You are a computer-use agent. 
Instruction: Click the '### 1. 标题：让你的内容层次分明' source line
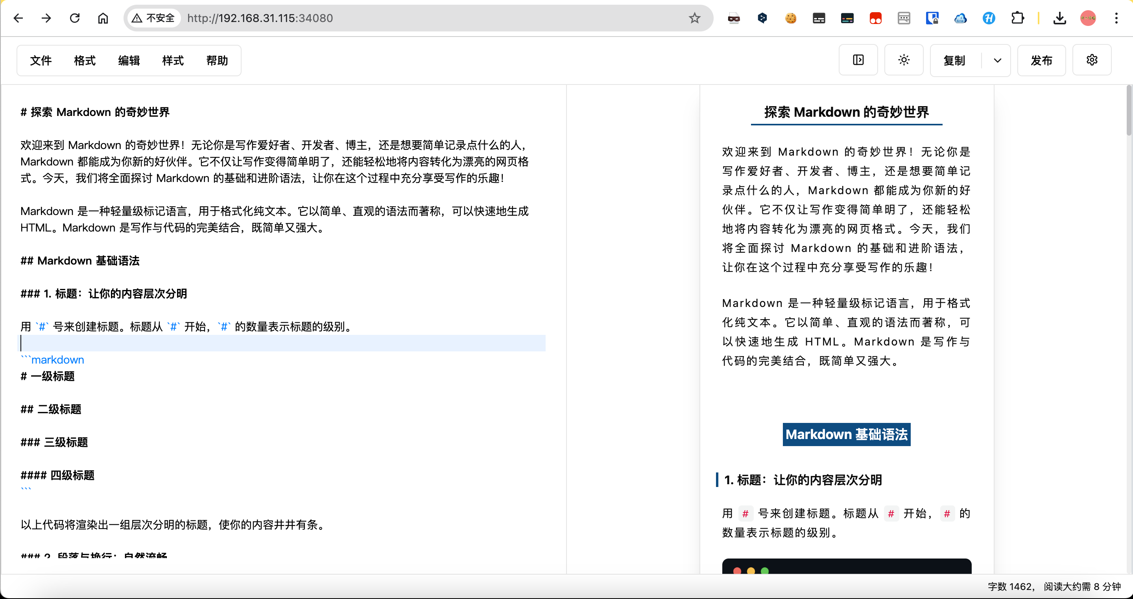click(x=104, y=294)
